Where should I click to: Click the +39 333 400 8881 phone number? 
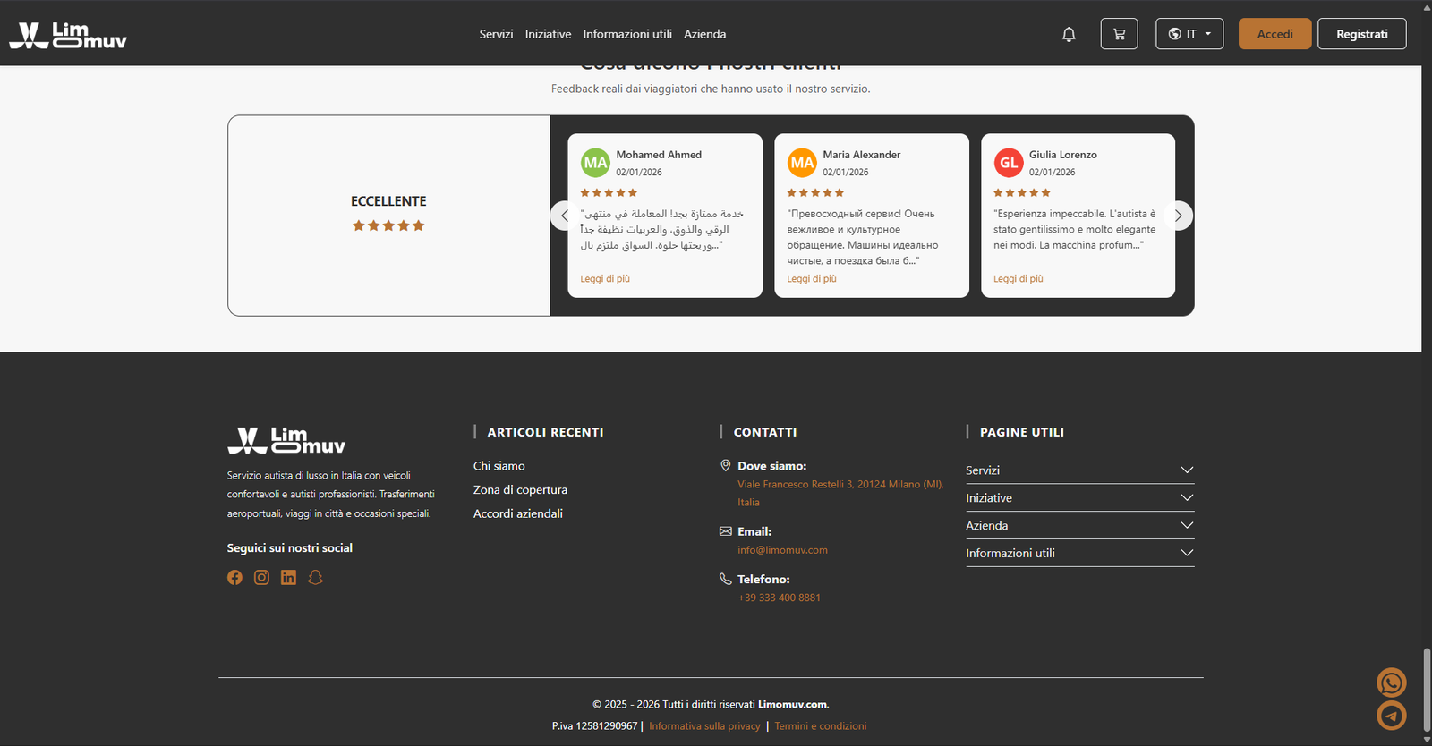tap(779, 598)
